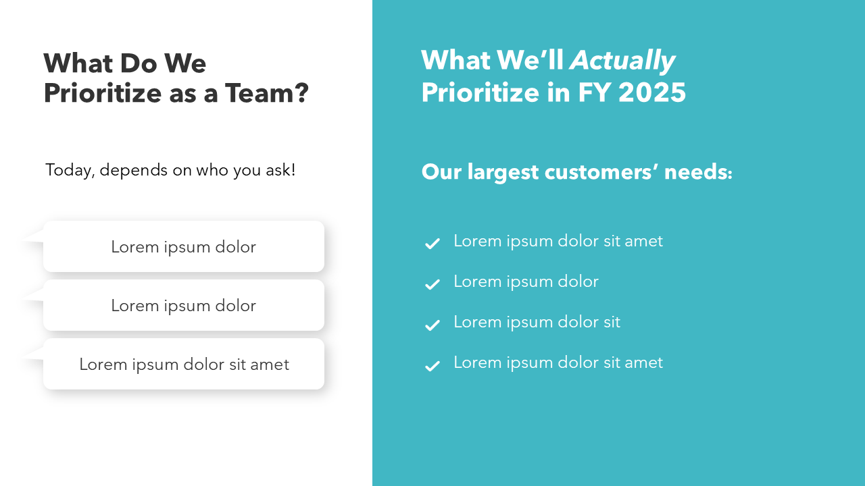Image resolution: width=865 pixels, height=486 pixels.
Task: Select the middle "Lorem ipsum dolor" speech bubble
Action: [x=184, y=306]
